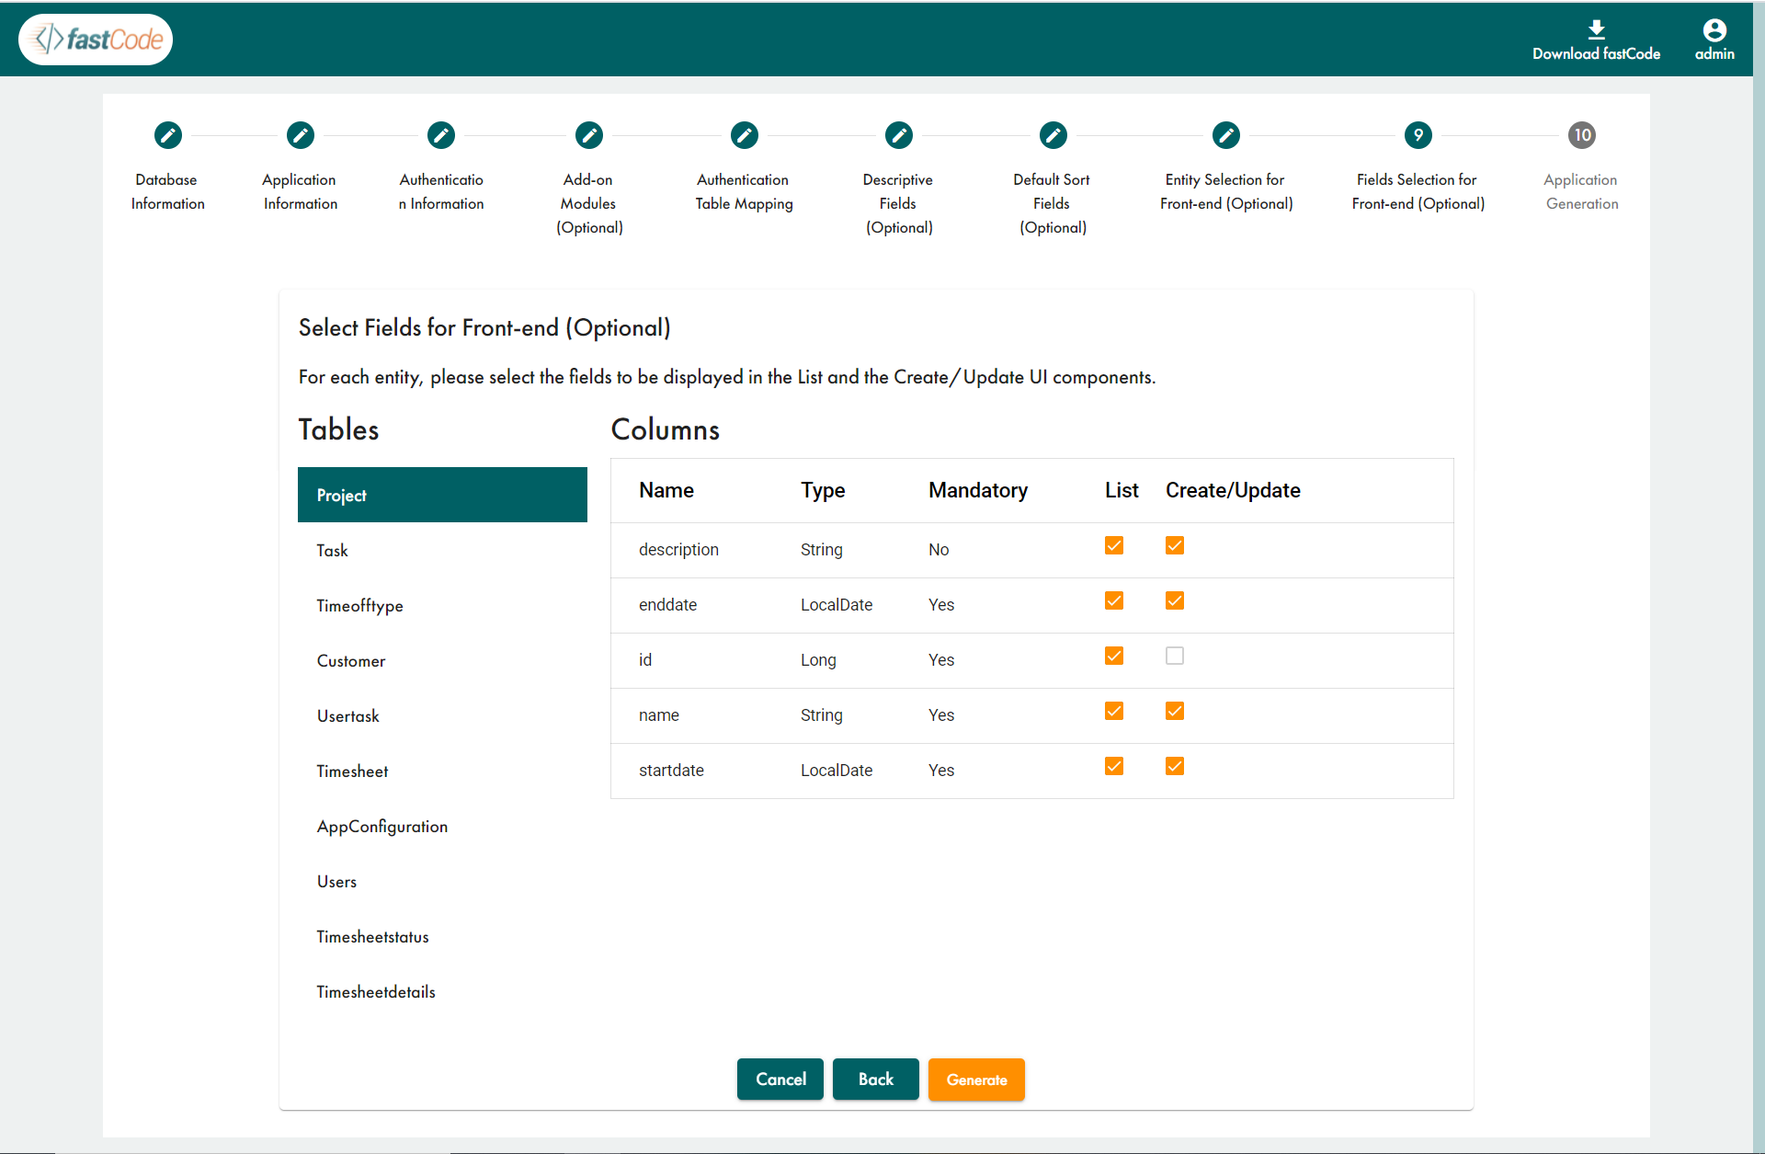Go to Database Information step icon
The image size is (1765, 1154).
tap(168, 135)
